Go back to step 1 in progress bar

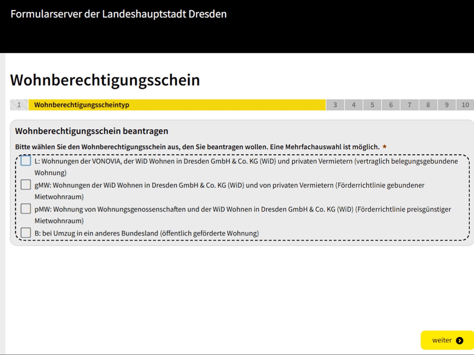(19, 105)
